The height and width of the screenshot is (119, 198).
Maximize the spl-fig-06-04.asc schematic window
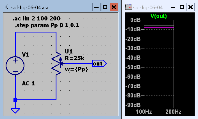tap(105, 7)
